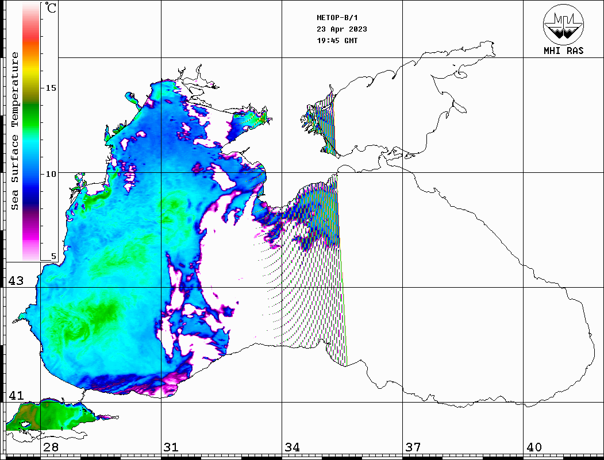Click latitude label '41'

point(16,396)
